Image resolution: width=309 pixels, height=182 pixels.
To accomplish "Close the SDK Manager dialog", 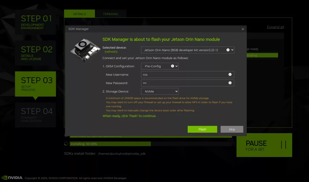I will (x=243, y=29).
